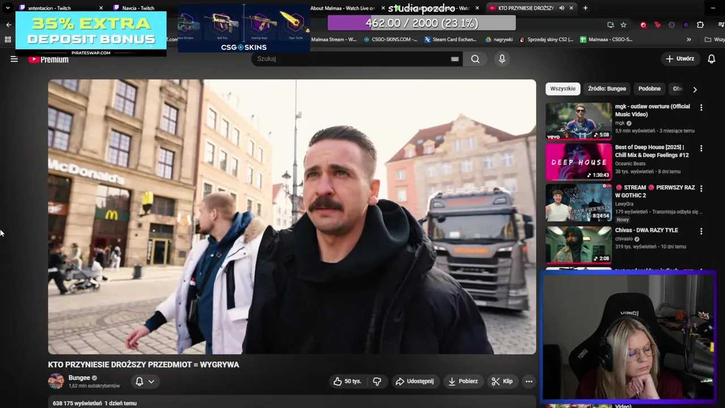Open options for STREAM PIERWSZY RAZ W GOTHIC 2
Viewport: 725px width, 408px height.
click(701, 189)
